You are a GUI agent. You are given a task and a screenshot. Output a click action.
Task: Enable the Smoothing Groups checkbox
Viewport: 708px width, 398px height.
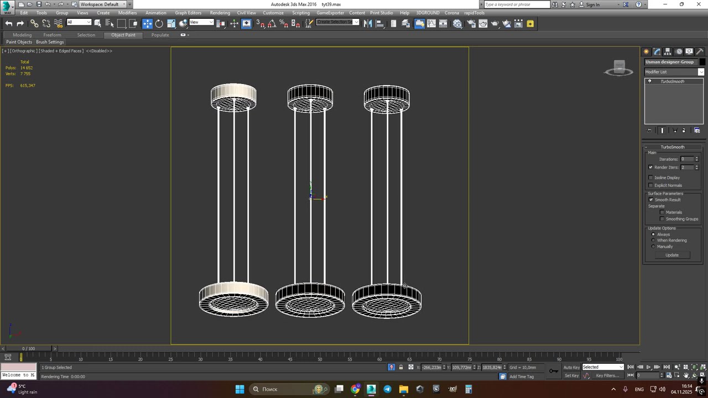pyautogui.click(x=662, y=219)
